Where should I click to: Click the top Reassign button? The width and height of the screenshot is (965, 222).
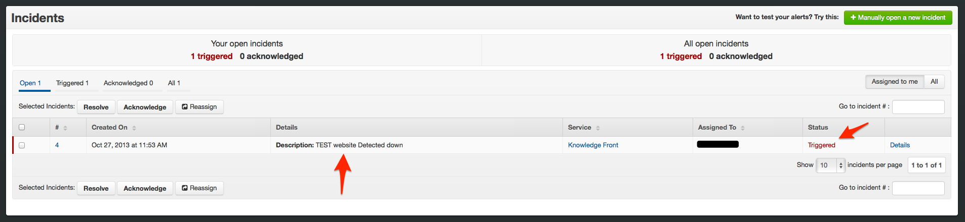coord(199,107)
